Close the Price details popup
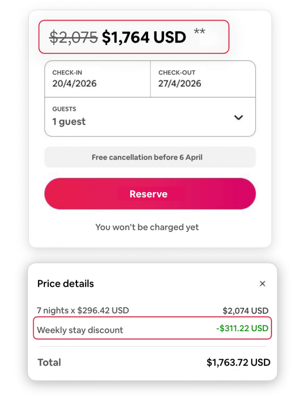 pyautogui.click(x=263, y=284)
